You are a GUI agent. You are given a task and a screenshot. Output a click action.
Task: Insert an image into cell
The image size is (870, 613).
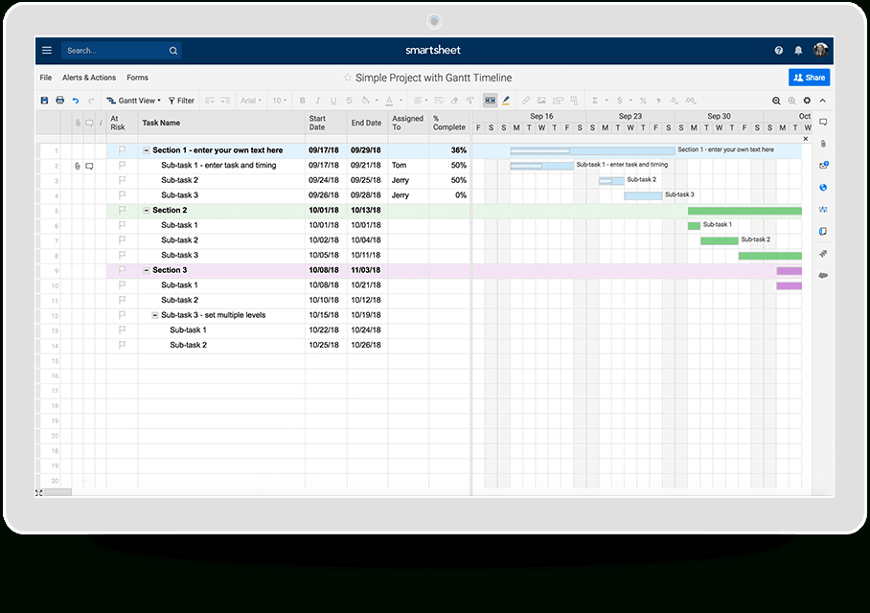[541, 101]
